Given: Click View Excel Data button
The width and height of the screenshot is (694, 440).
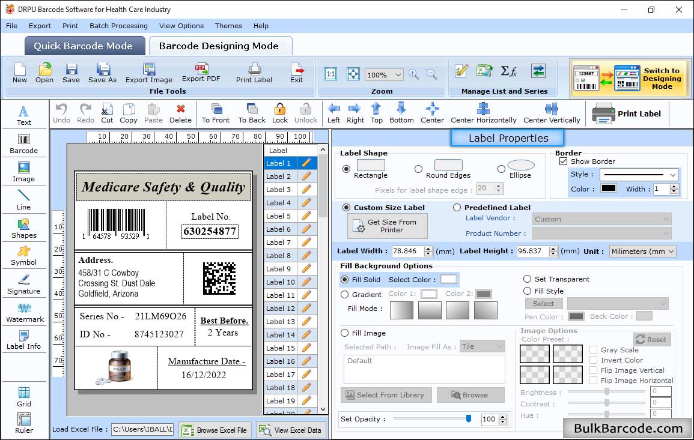Looking at the screenshot, I should click(290, 430).
